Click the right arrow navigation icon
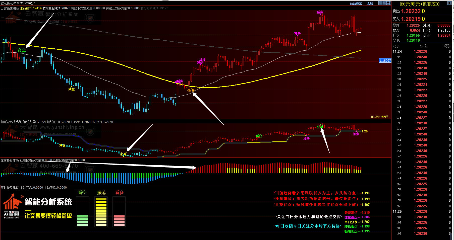Screen dimensions: 454x240 384,3
